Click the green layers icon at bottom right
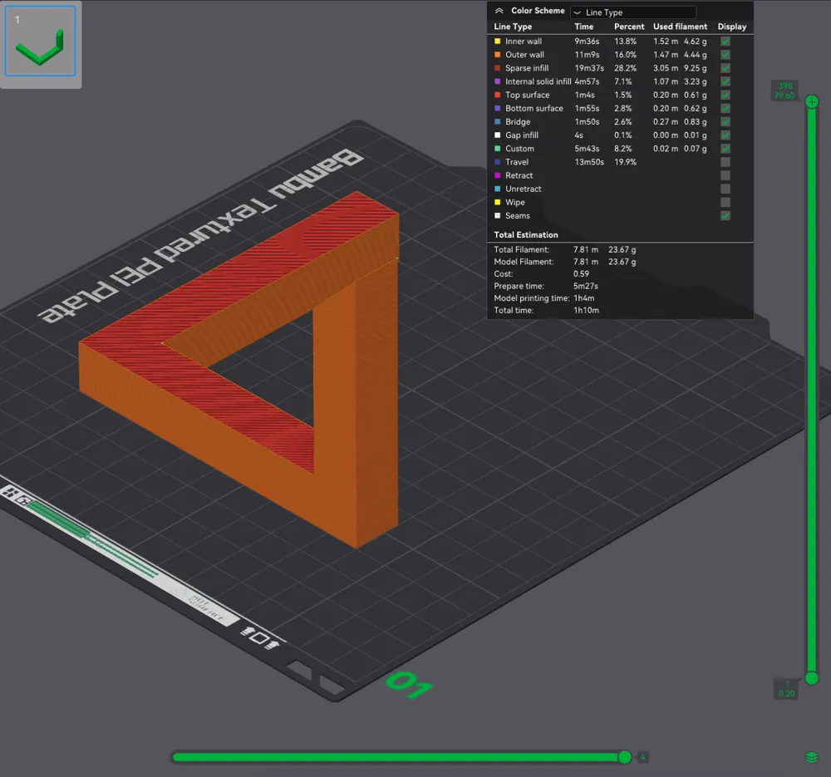The width and height of the screenshot is (831, 777). pyautogui.click(x=812, y=756)
